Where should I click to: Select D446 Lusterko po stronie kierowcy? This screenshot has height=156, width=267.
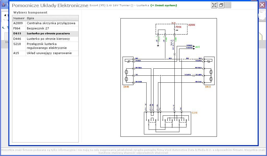pos(45,39)
